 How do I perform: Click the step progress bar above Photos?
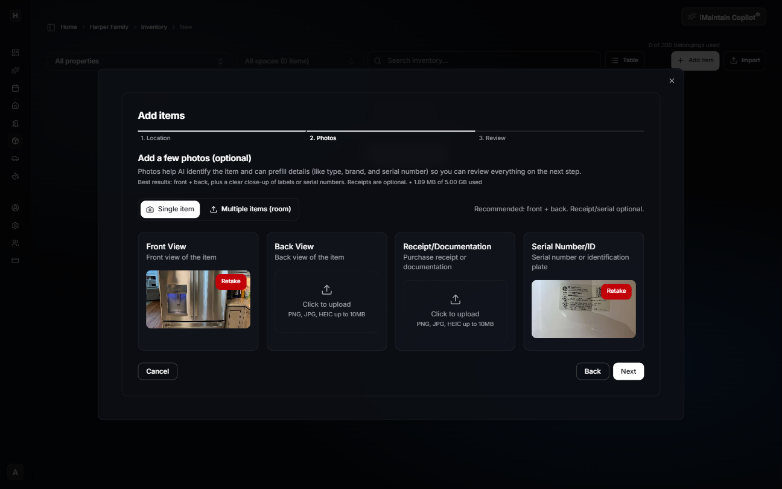click(390, 130)
